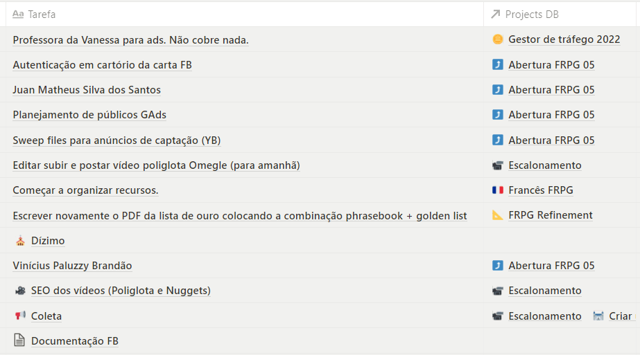
Task: Open the Vinícius Paluzzy Brandão task page
Action: (x=72, y=266)
